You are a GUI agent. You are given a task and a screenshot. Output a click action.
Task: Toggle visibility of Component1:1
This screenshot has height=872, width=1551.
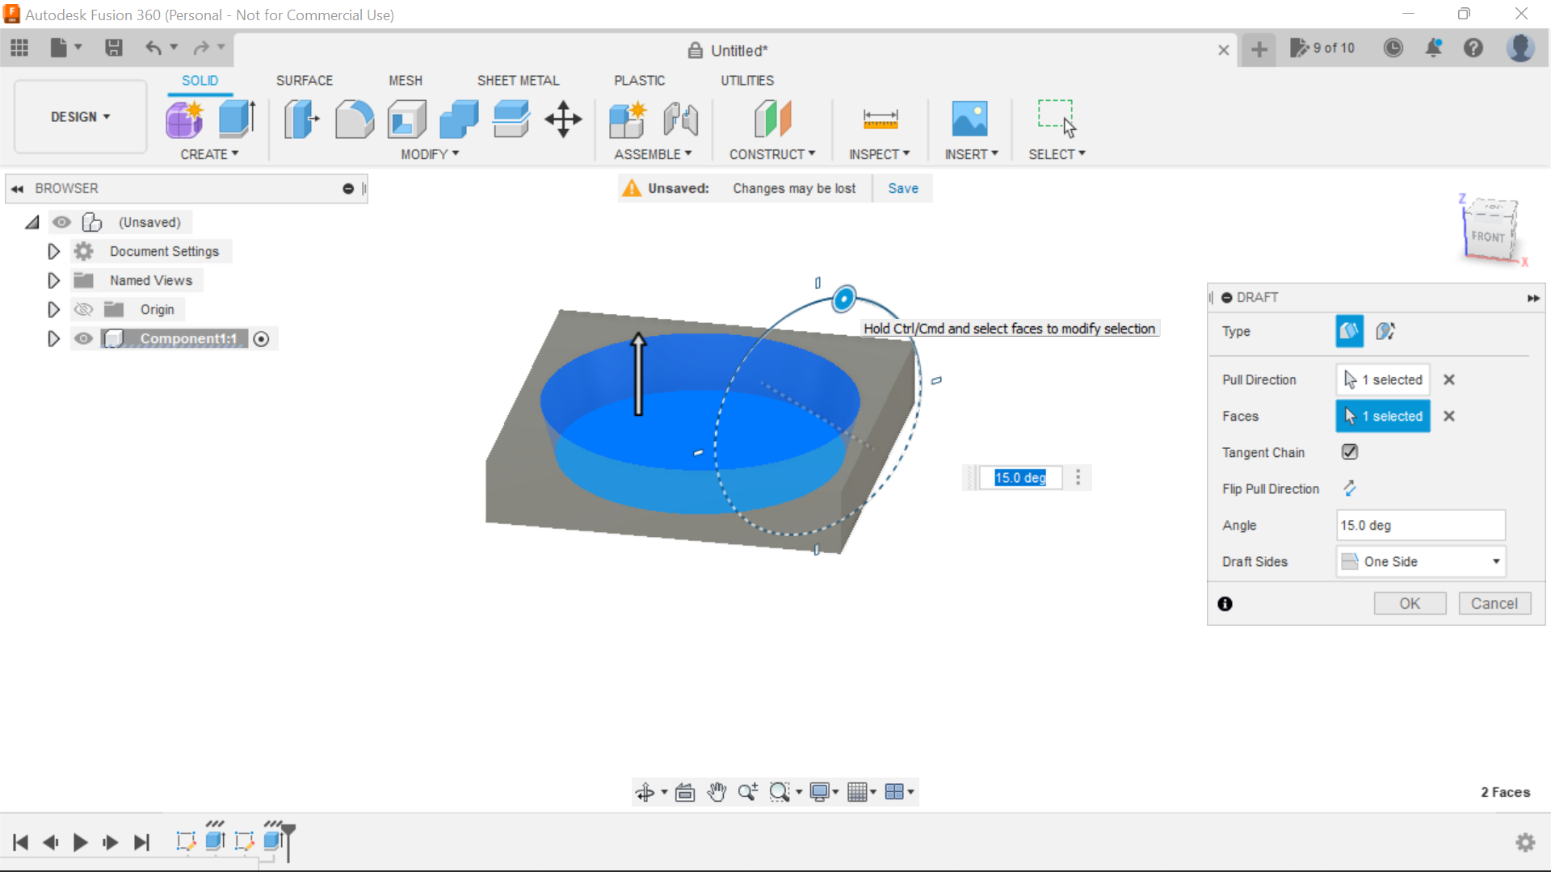point(83,338)
